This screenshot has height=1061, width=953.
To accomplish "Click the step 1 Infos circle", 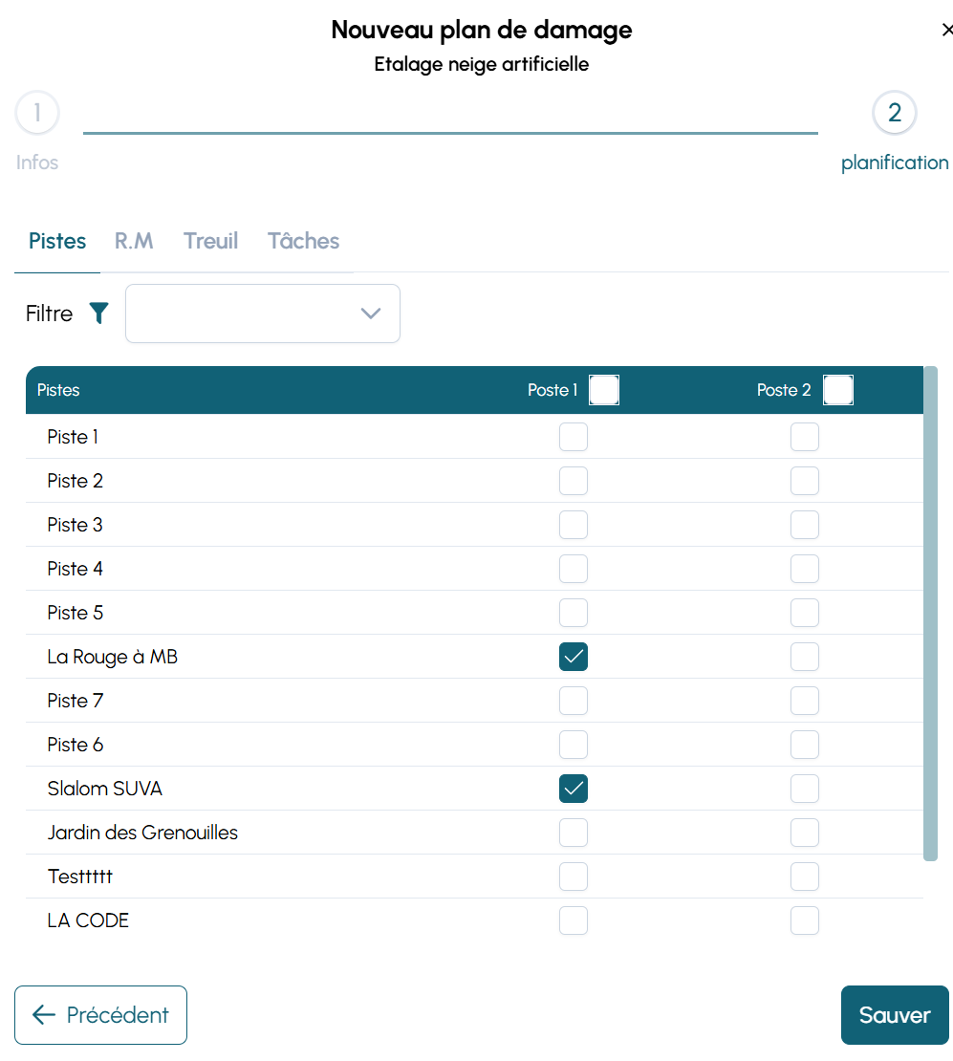I will click(37, 114).
